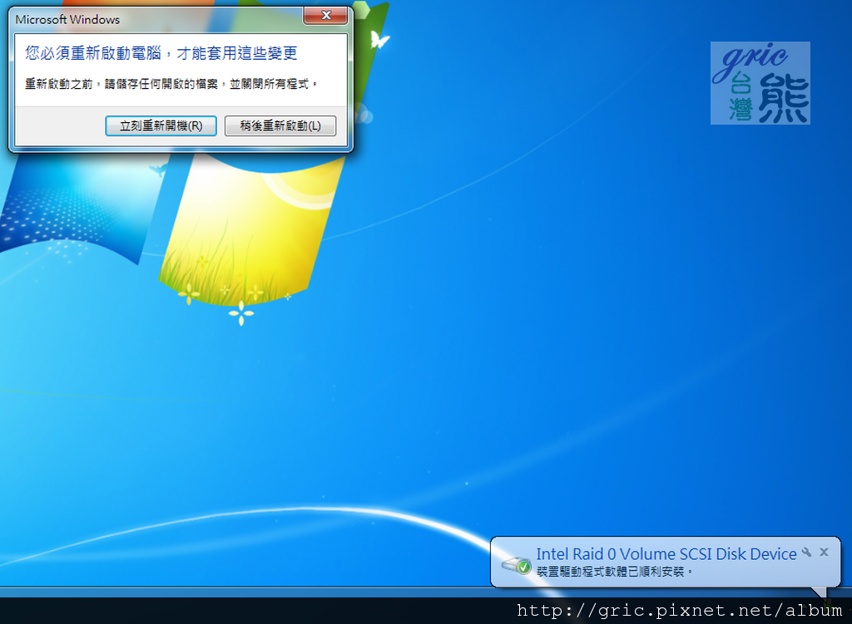Click the Microsoft Windows dialog title bar
852x624 pixels.
click(157, 19)
